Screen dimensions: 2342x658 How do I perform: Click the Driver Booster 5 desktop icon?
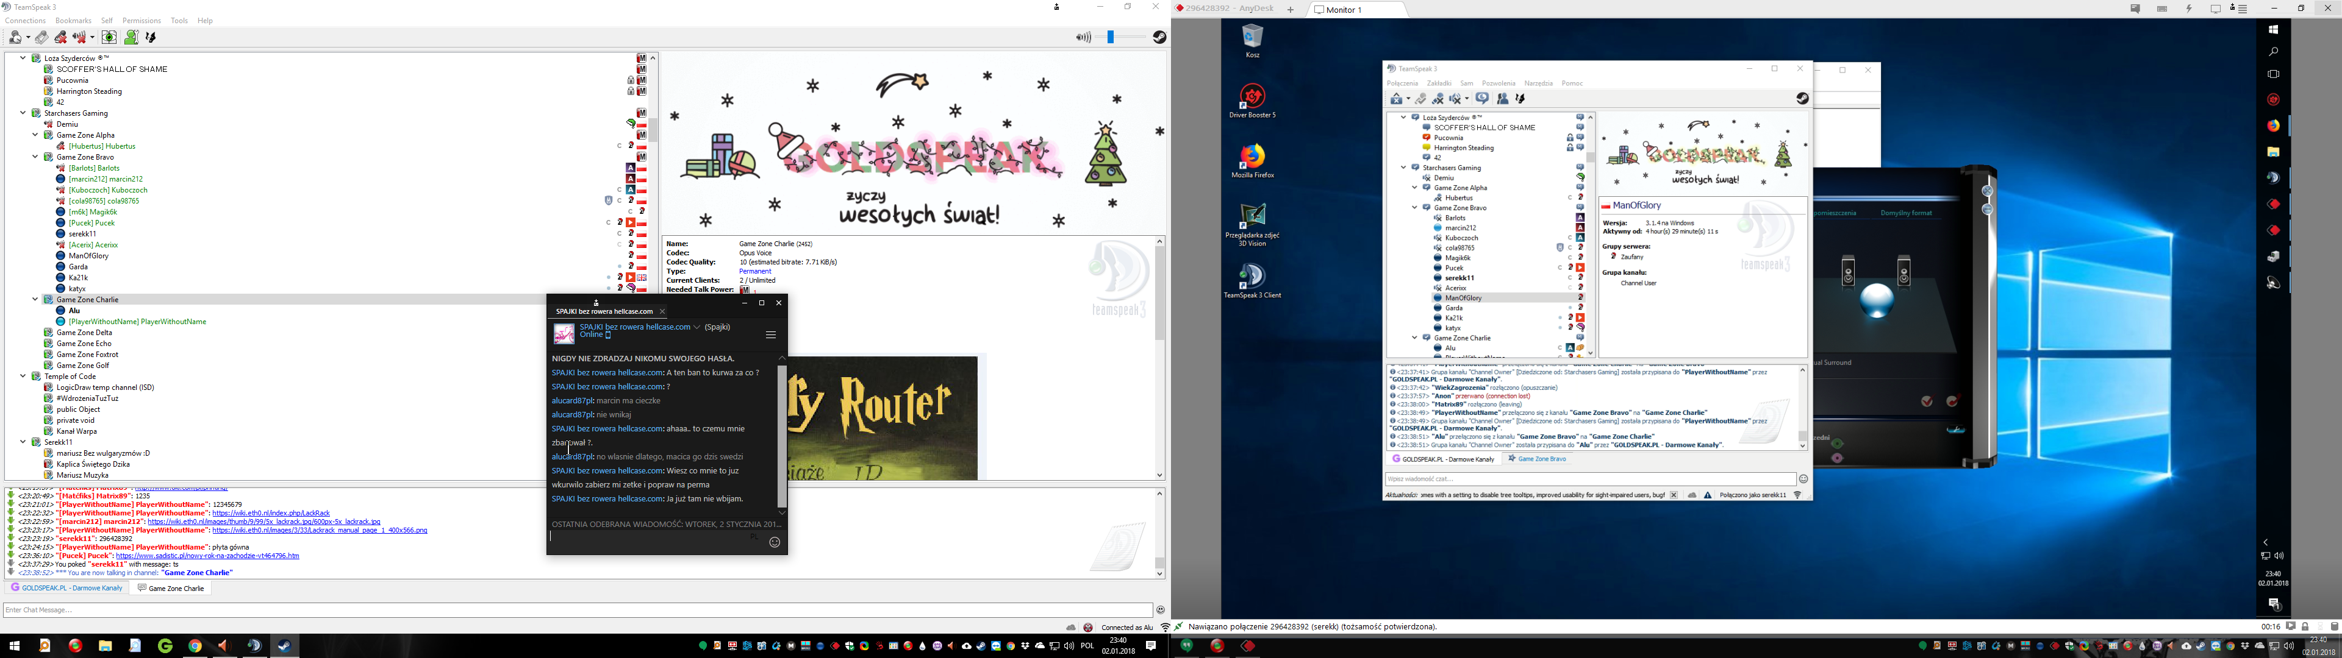point(1252,97)
